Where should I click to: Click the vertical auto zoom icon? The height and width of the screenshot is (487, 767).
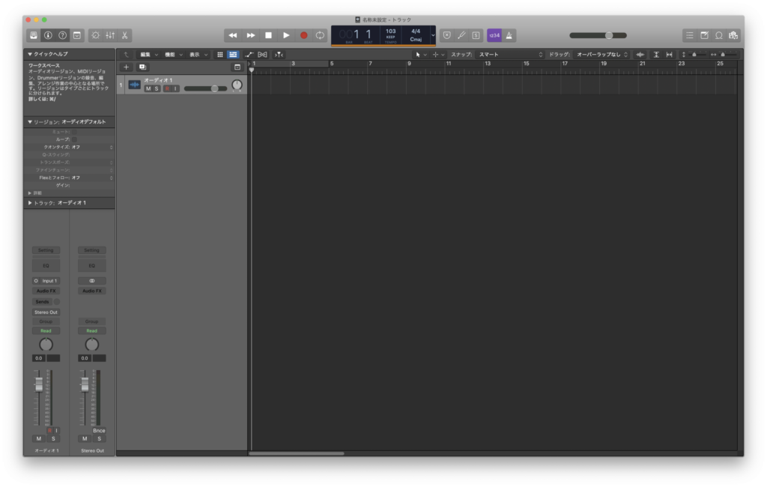click(656, 55)
